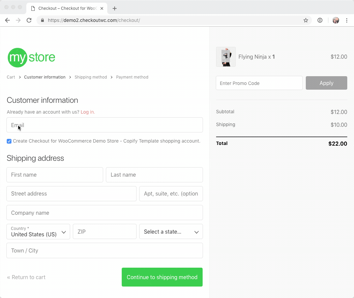Open a new tab with the plus icon
The image size is (354, 298).
pyautogui.click(x=115, y=8)
